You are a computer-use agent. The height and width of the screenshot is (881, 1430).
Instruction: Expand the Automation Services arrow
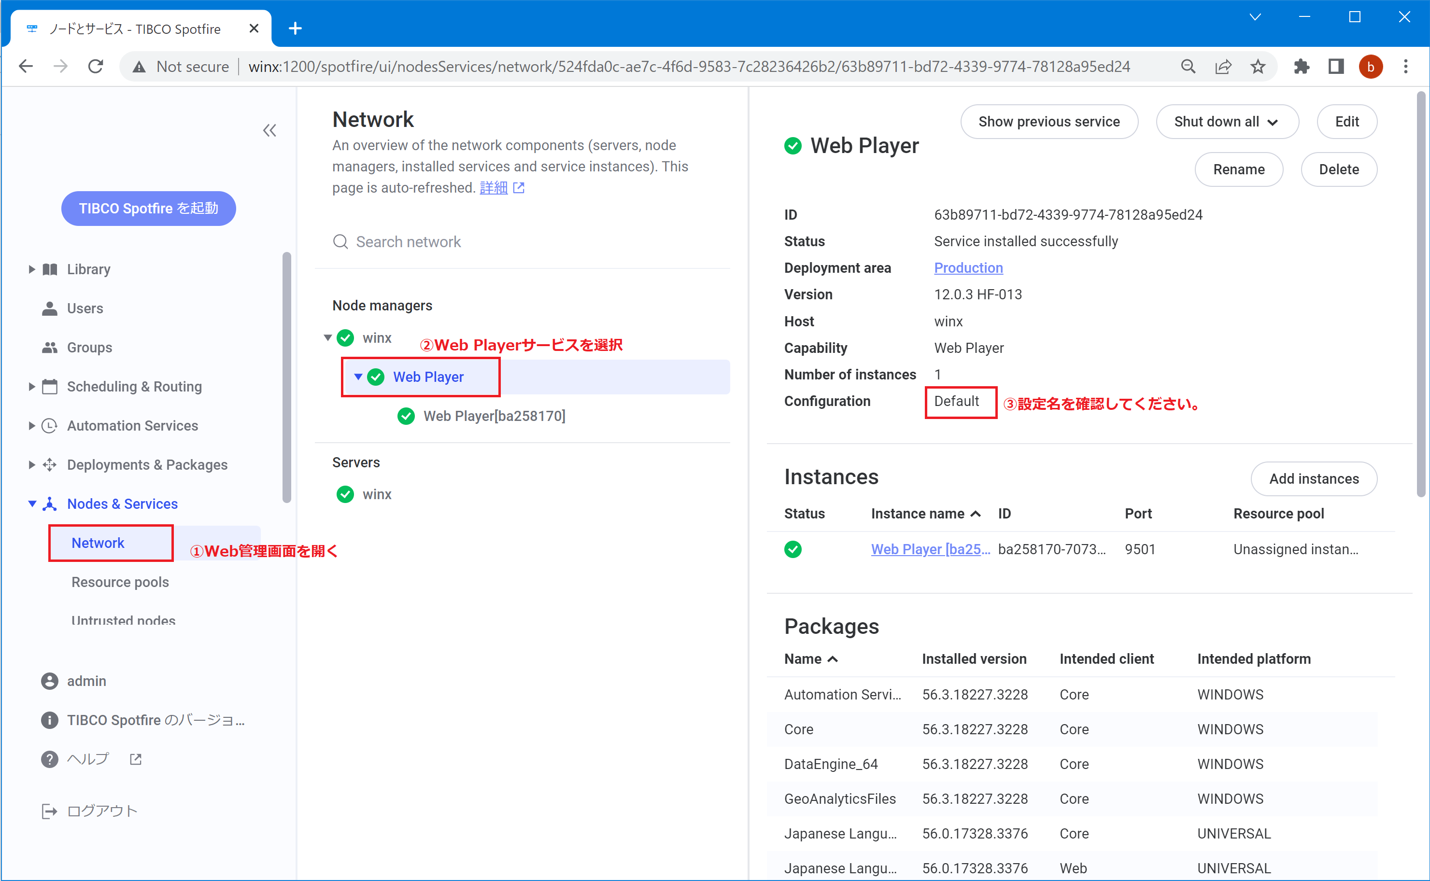coord(31,425)
